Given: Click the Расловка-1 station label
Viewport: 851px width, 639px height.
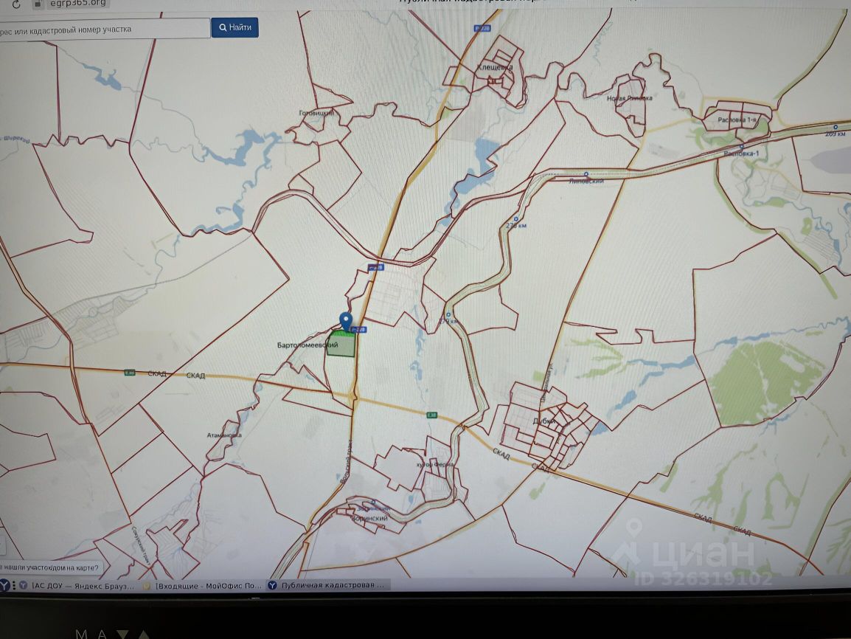Looking at the screenshot, I should click(741, 153).
